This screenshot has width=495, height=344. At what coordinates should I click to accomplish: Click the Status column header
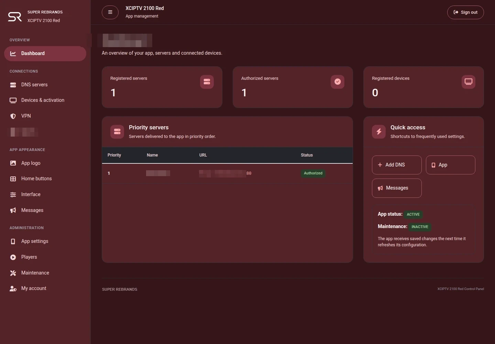pos(307,155)
